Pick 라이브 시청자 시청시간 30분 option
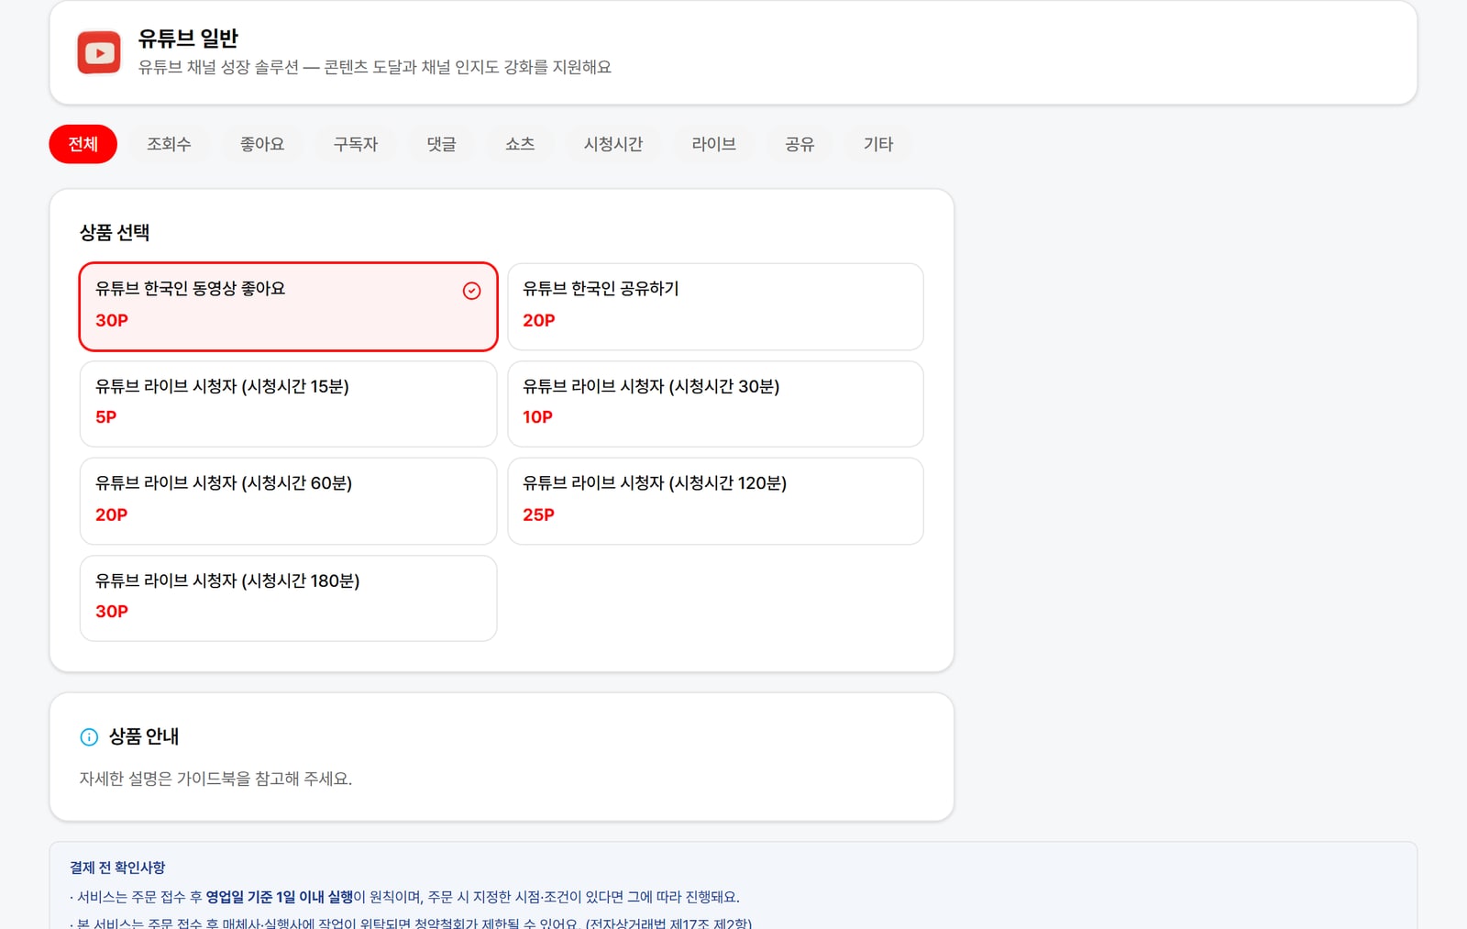The width and height of the screenshot is (1467, 929). (x=715, y=404)
